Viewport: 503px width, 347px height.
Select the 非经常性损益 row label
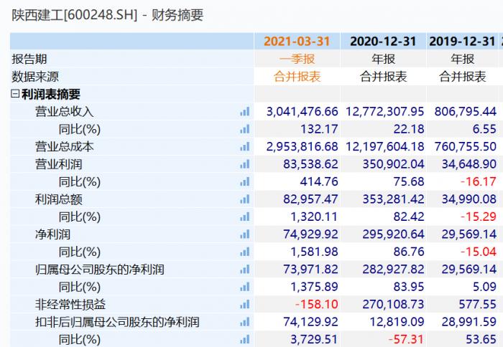[x=70, y=304]
